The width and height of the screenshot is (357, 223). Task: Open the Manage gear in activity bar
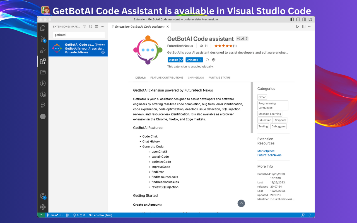43,207
